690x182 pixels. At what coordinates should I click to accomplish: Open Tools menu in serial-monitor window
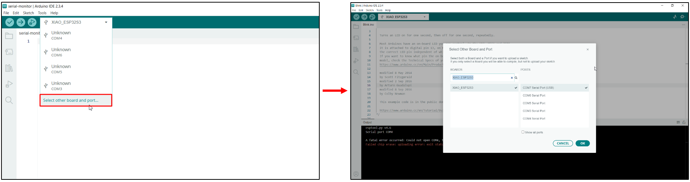pos(42,13)
